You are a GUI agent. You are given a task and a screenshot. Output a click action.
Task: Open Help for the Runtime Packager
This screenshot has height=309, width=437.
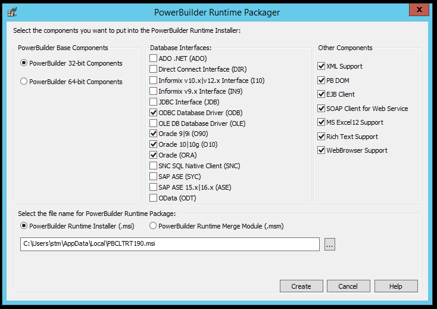click(396, 286)
